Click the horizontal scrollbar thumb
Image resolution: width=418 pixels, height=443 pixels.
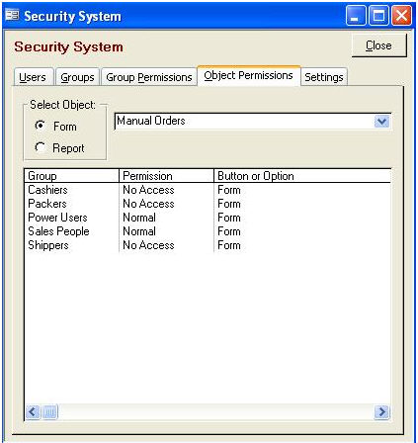(49, 411)
